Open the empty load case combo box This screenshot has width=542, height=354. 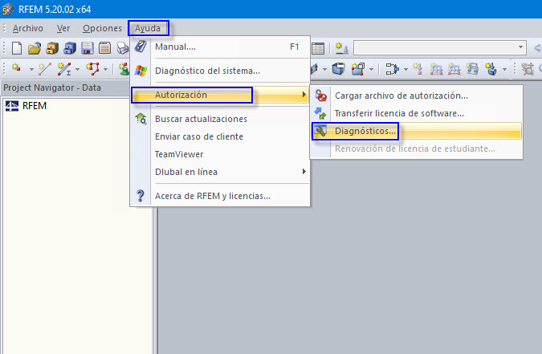440,47
